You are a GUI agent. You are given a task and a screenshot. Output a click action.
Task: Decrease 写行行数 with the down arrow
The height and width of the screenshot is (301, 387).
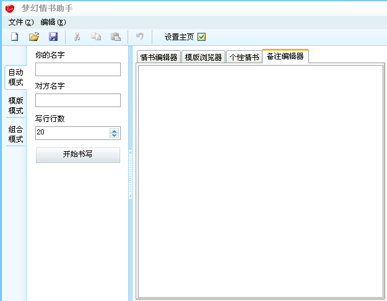point(114,136)
